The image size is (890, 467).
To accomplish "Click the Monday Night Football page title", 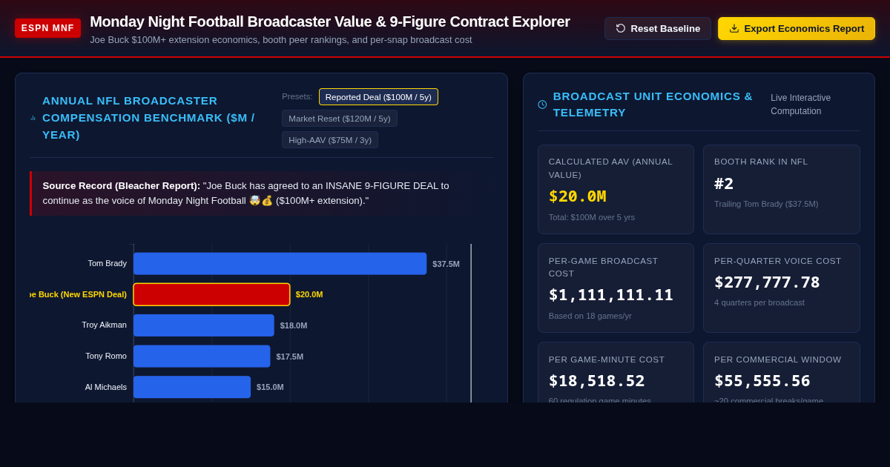I will (330, 21).
